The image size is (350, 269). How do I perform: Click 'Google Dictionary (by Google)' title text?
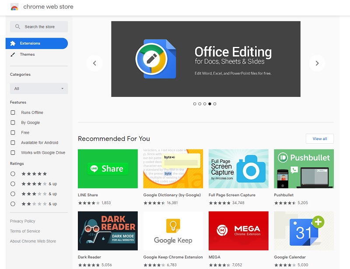pyautogui.click(x=172, y=195)
